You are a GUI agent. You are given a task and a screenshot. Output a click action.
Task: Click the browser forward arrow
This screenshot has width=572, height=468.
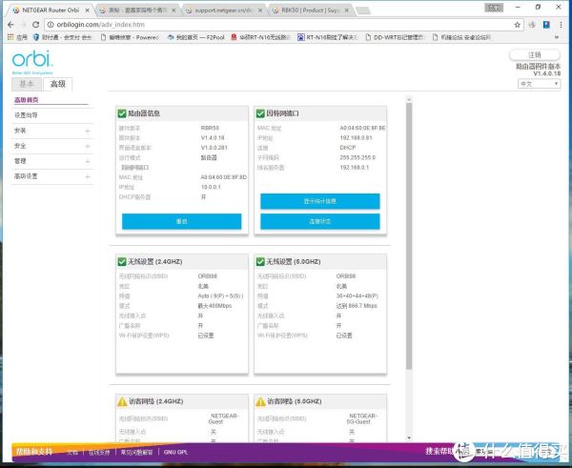24,25
